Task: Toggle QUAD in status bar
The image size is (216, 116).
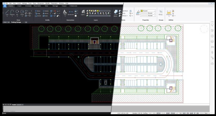Action: click(x=191, y=113)
